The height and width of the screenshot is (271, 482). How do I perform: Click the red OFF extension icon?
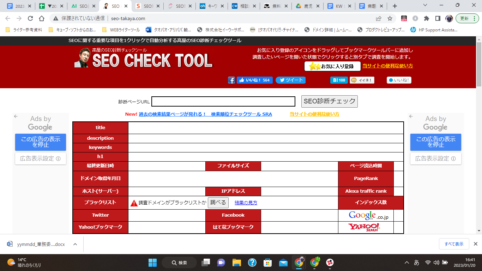(404, 18)
